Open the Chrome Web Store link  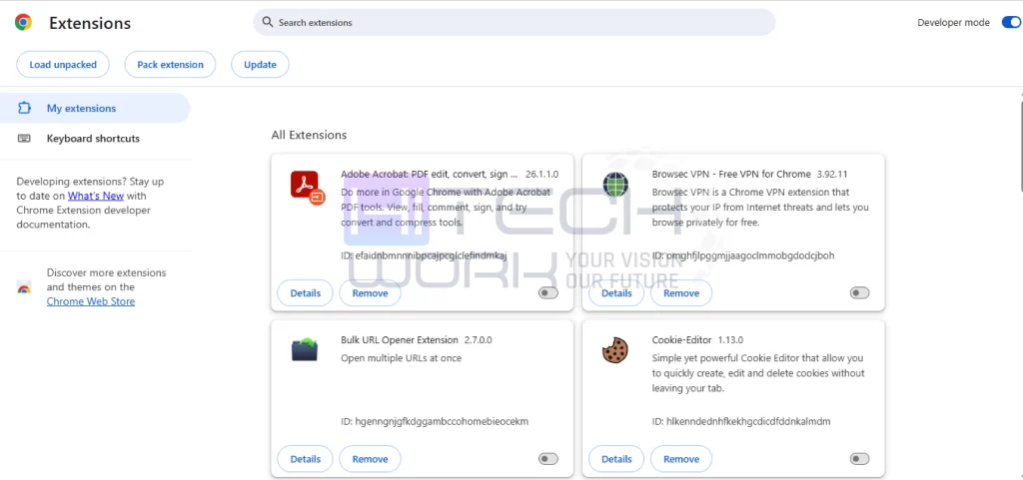(91, 301)
